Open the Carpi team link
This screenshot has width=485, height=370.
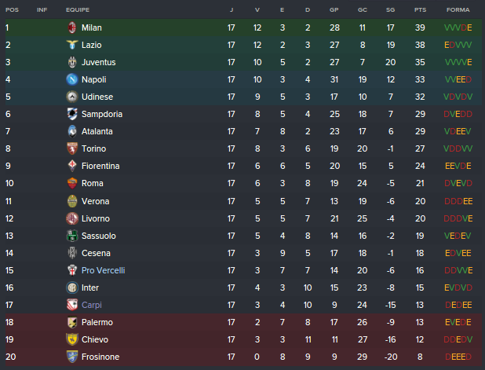point(91,305)
